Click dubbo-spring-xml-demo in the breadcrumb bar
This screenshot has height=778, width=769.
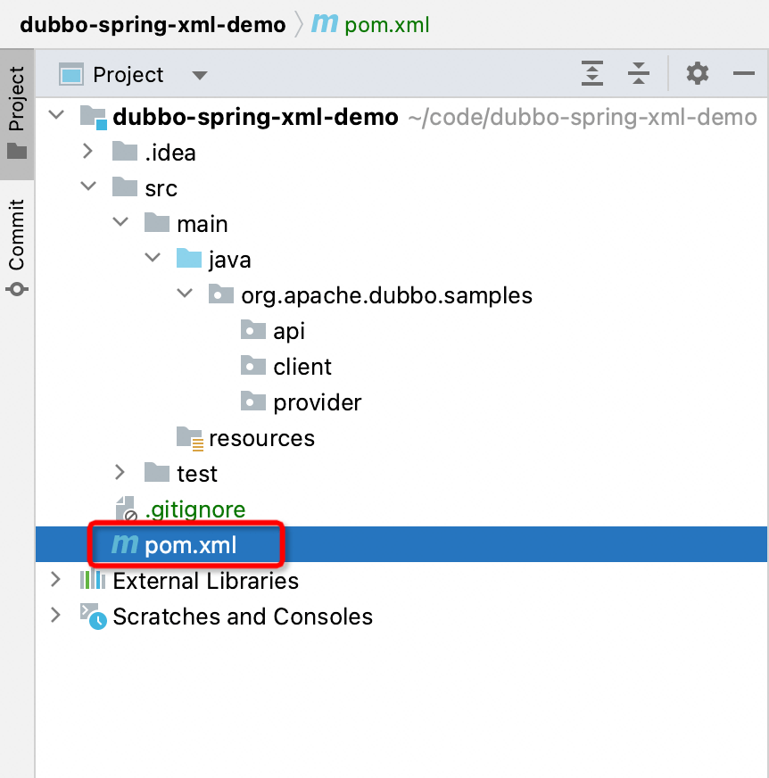click(x=152, y=24)
